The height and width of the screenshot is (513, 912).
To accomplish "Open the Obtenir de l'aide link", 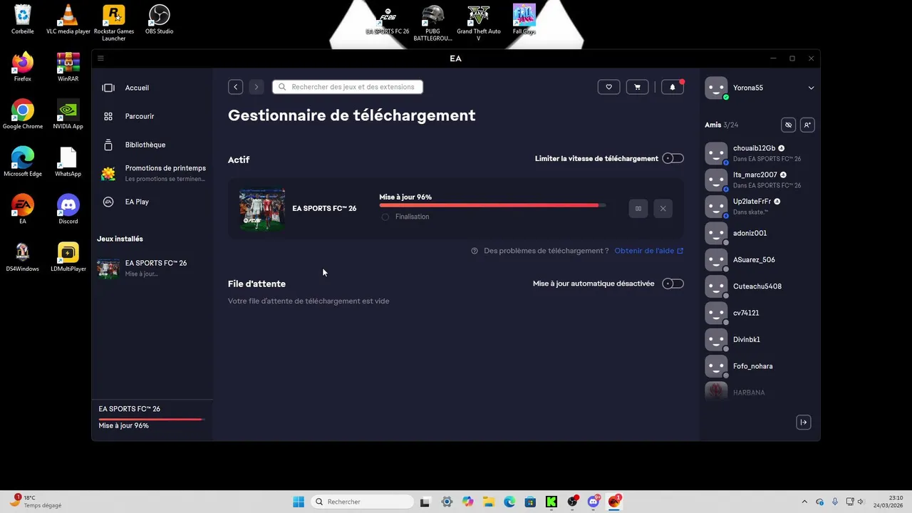I will 649,251.
